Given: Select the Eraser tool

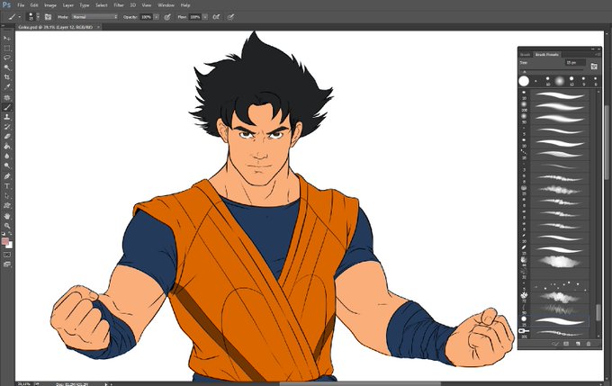Looking at the screenshot, I should point(7,137).
